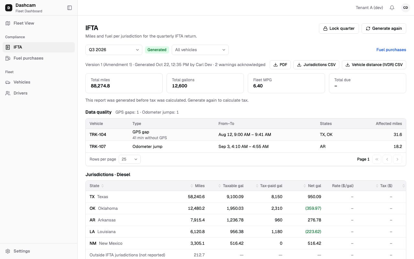Viewport: 414px width, 259px height.
Task: Sort by Miles column
Action: click(x=198, y=186)
